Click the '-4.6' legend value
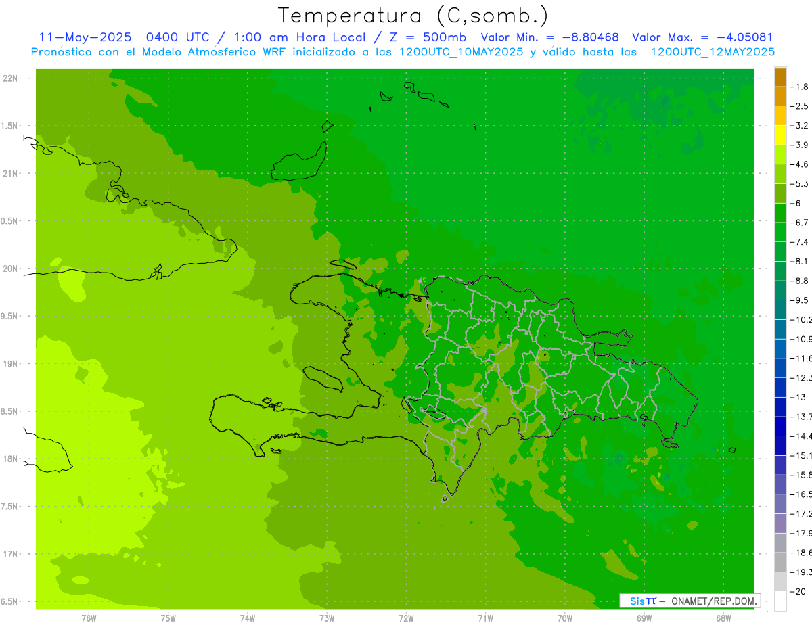Viewport: 812px width, 627px height. [x=799, y=164]
